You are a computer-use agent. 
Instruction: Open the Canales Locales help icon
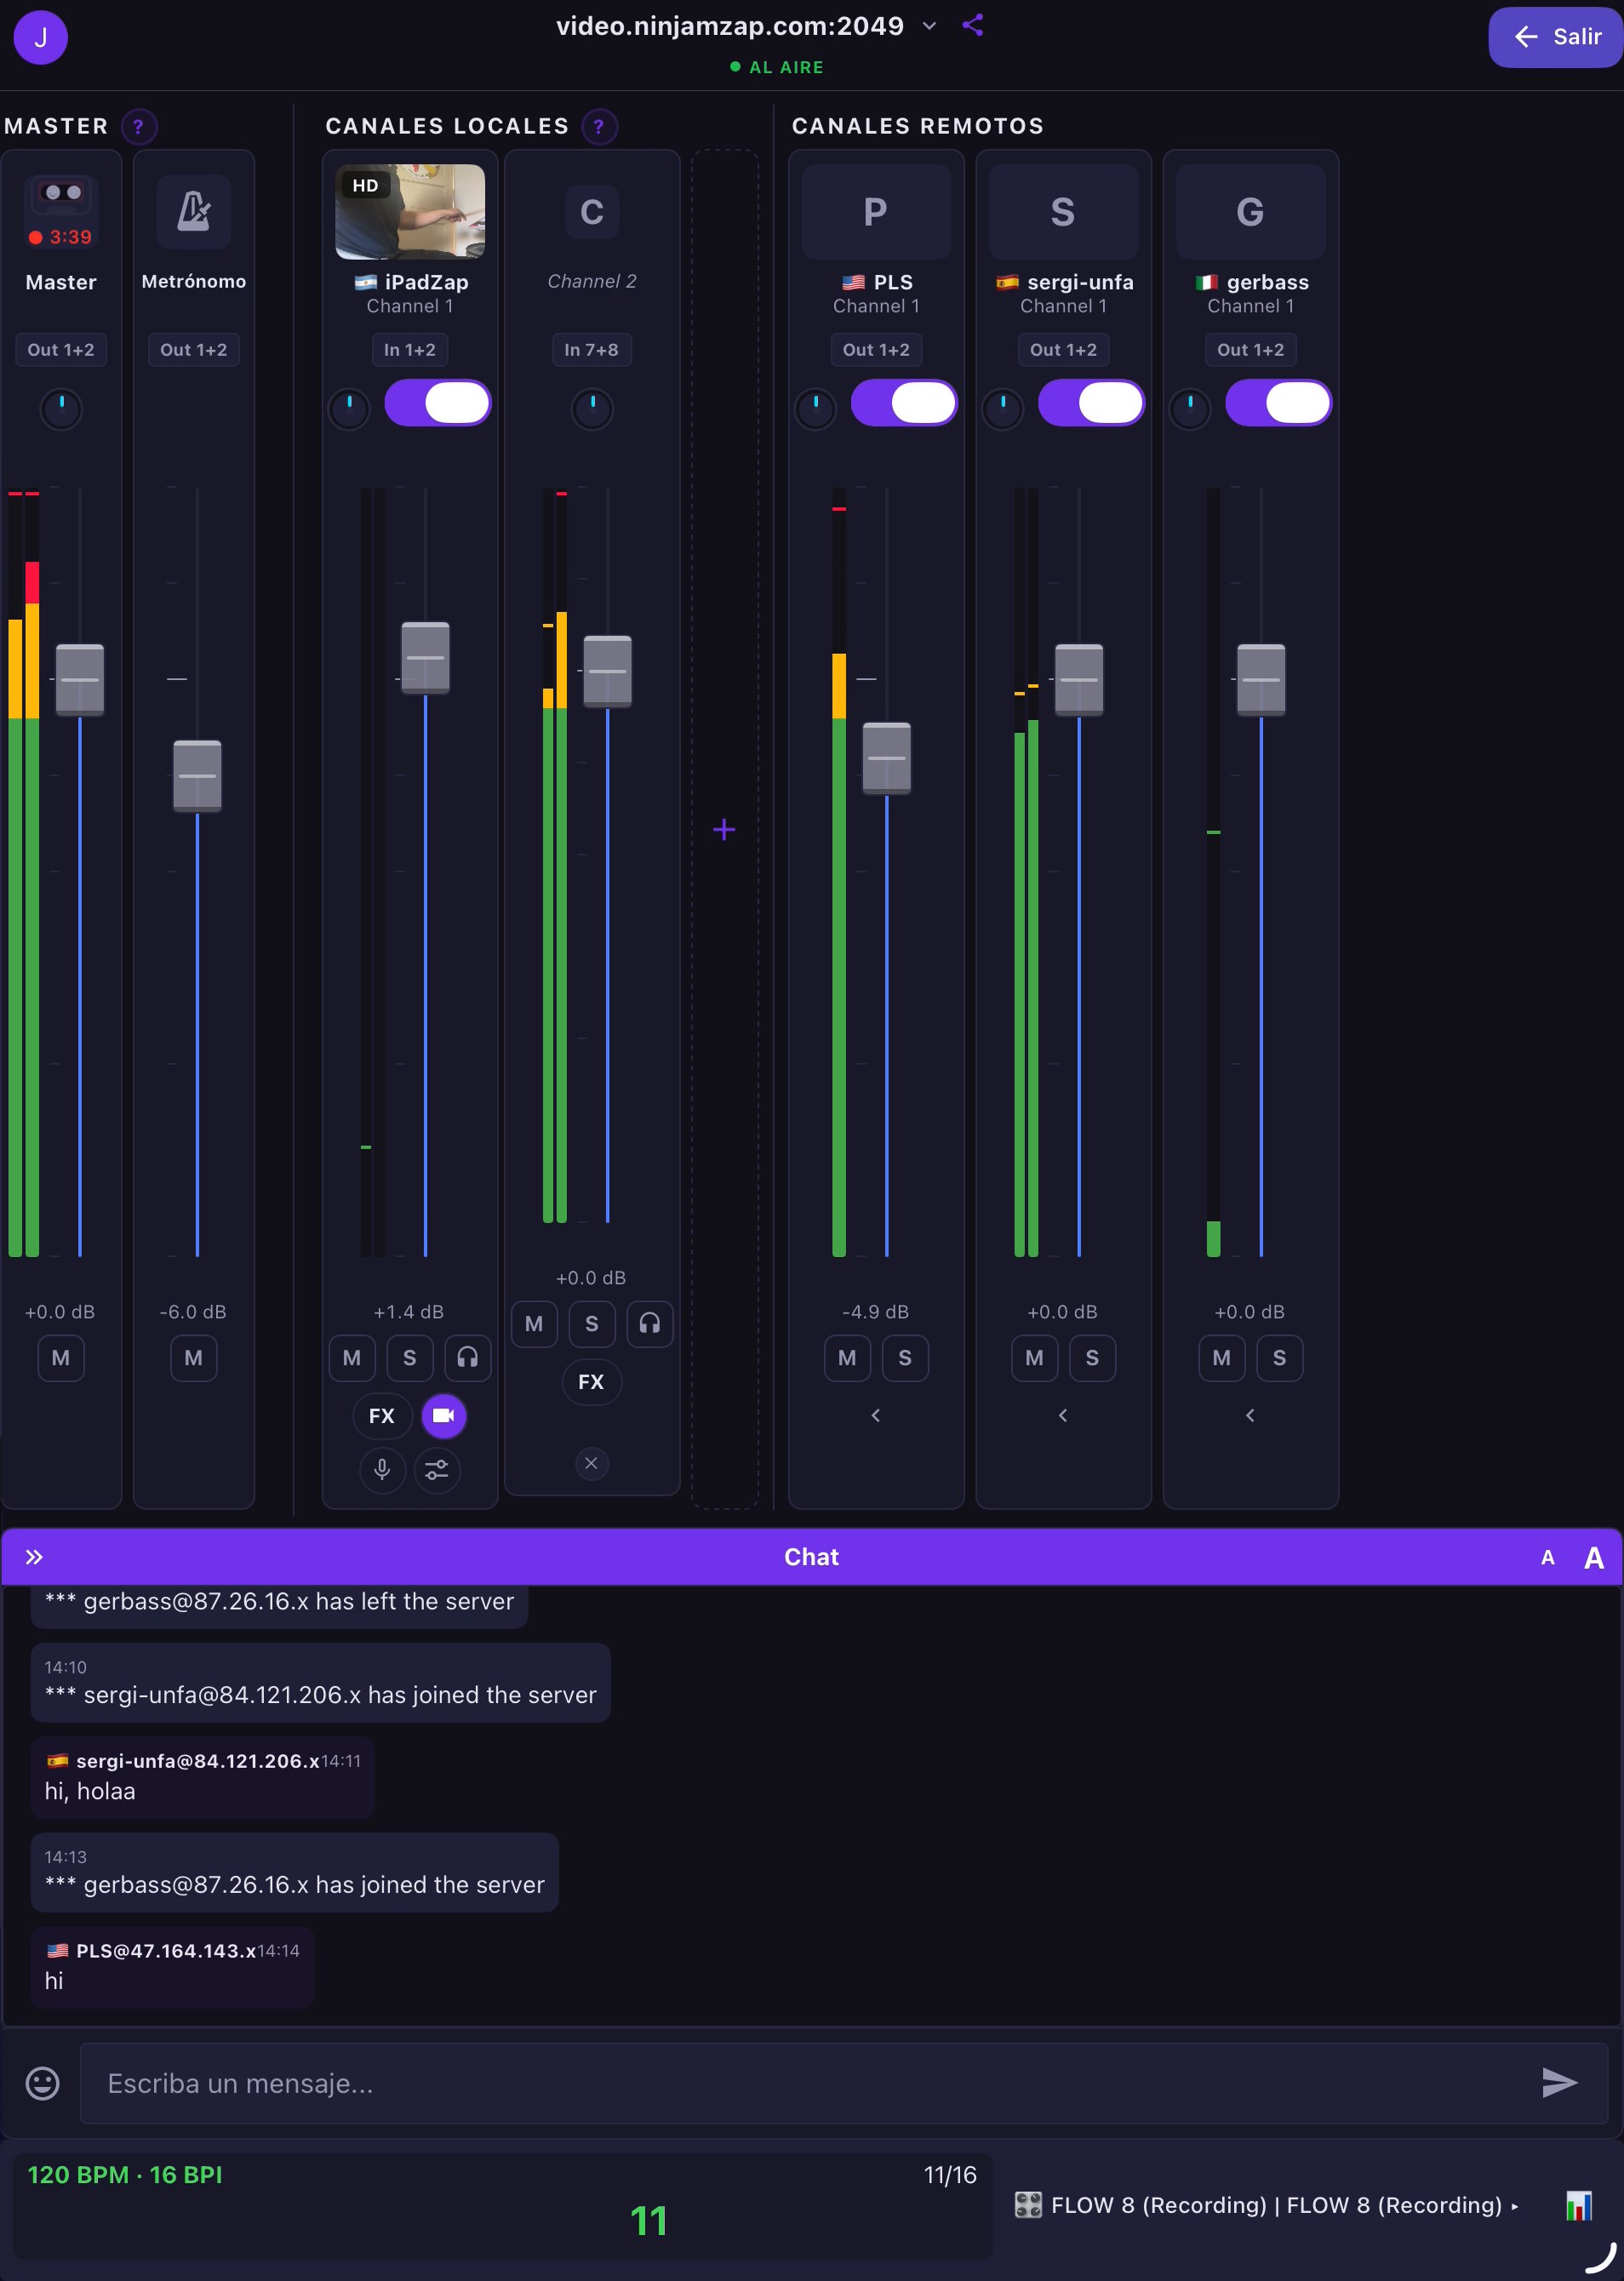click(599, 127)
